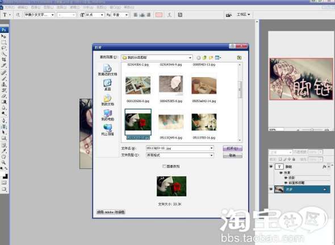
Task: Go up one folder level in dialog
Action: pyautogui.click(x=204, y=58)
